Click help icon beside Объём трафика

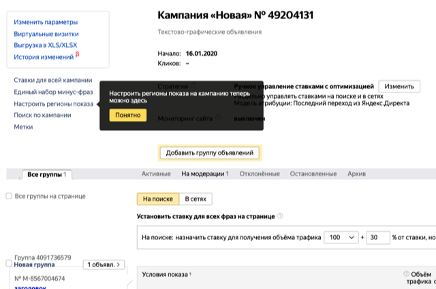pos(406,274)
